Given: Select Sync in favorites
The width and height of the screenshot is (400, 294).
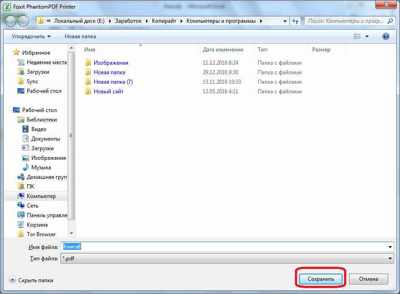Looking at the screenshot, I should (x=32, y=81).
